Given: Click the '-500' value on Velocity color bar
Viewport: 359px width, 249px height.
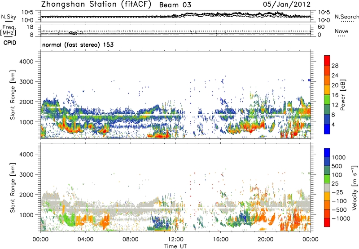Looking at the screenshot, I should click(x=339, y=210).
